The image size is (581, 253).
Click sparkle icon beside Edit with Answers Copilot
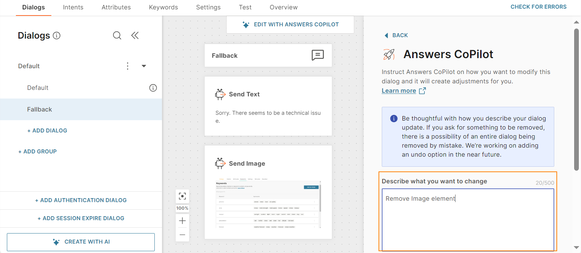pos(246,25)
